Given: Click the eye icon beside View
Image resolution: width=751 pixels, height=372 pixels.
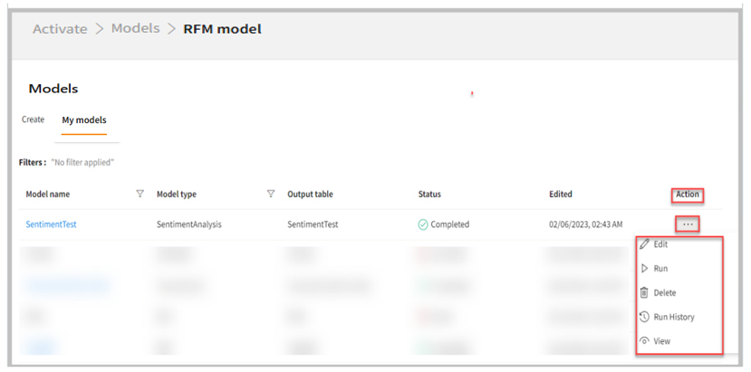Looking at the screenshot, I should click(645, 341).
